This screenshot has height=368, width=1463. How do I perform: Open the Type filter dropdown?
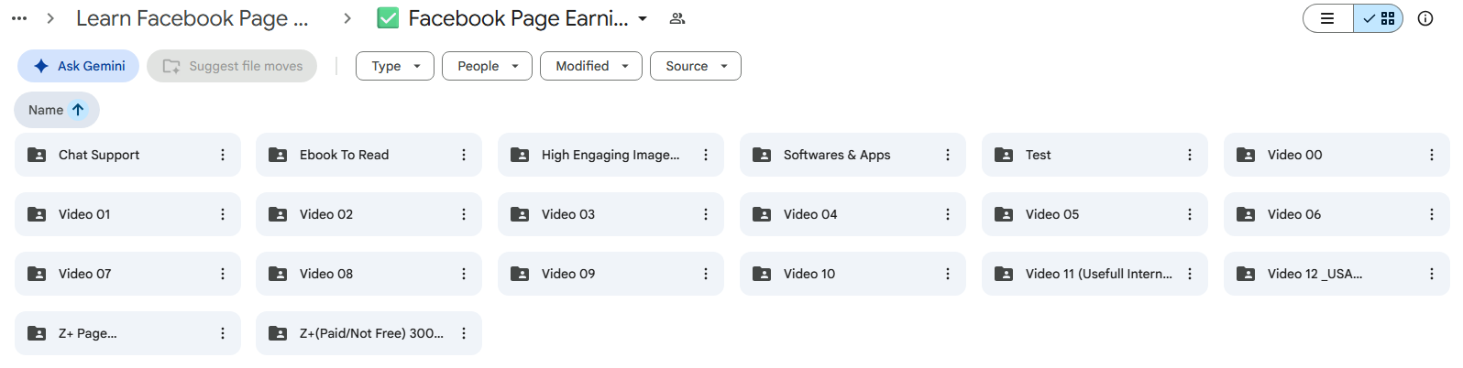point(395,66)
